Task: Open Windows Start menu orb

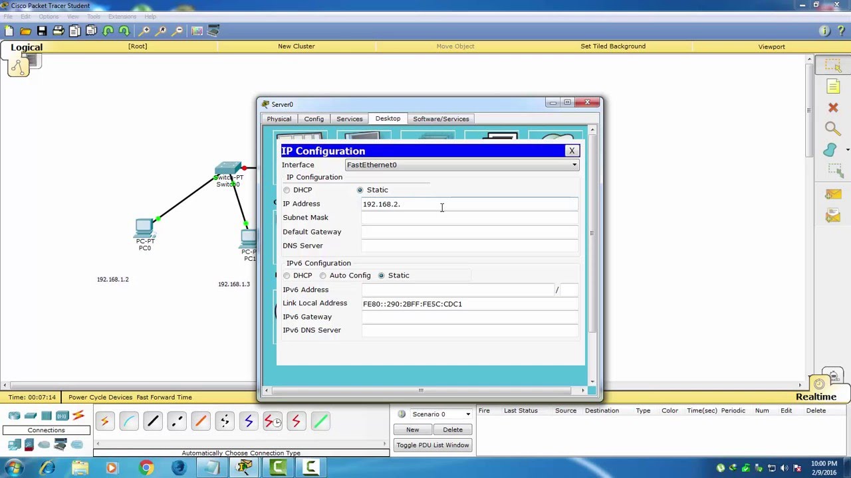Action: click(14, 468)
